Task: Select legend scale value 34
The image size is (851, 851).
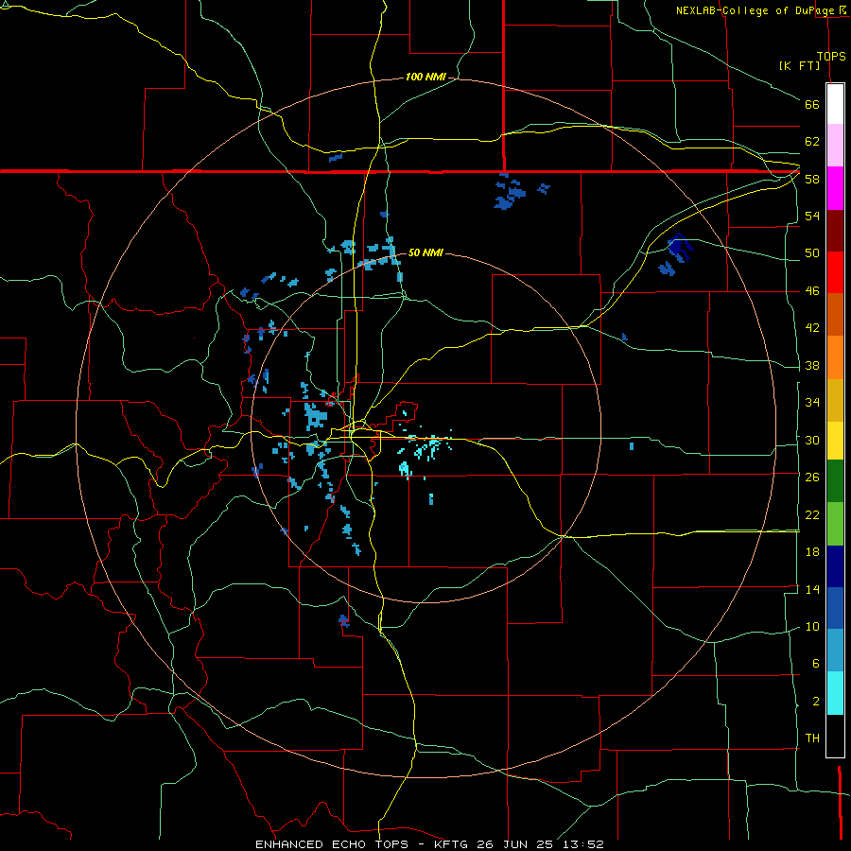Action: [x=812, y=403]
